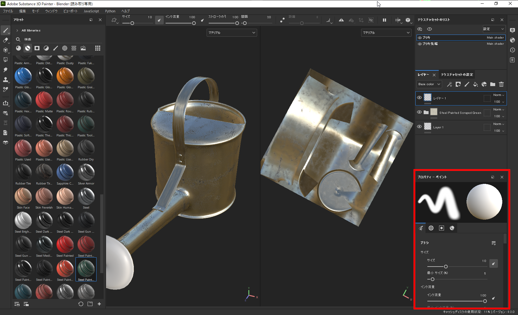
Task: Open ファイル menu
Action: point(8,11)
